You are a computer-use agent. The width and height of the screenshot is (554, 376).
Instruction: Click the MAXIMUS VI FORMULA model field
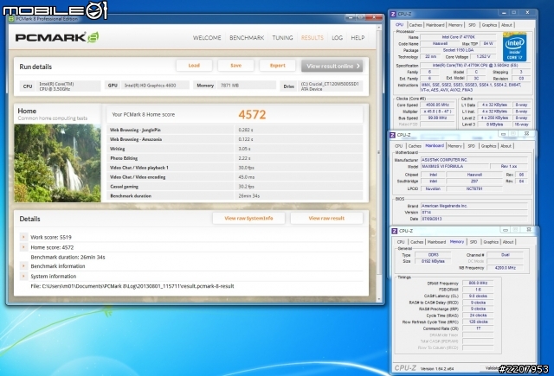[454, 166]
